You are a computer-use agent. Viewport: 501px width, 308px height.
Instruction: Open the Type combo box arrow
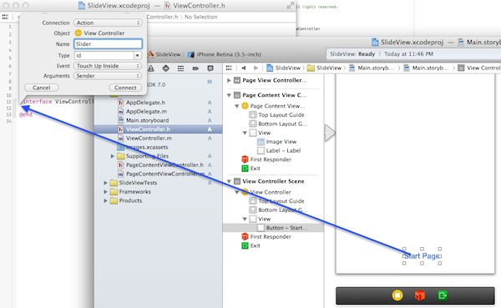[138, 55]
